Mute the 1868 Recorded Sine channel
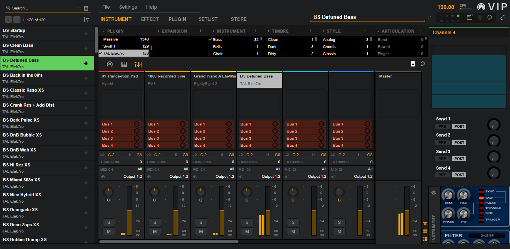This screenshot has width=510, height=249. [x=154, y=231]
